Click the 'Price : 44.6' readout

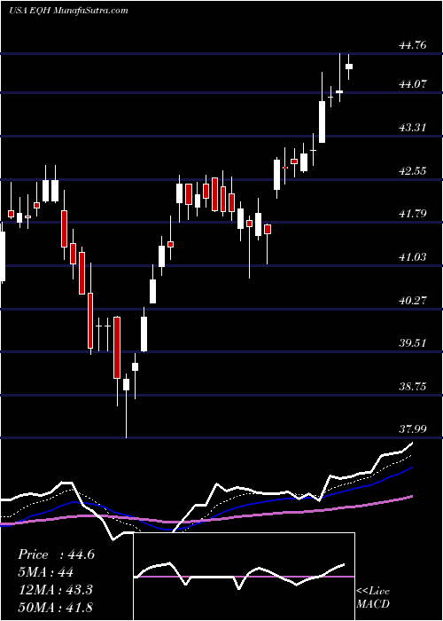56,554
